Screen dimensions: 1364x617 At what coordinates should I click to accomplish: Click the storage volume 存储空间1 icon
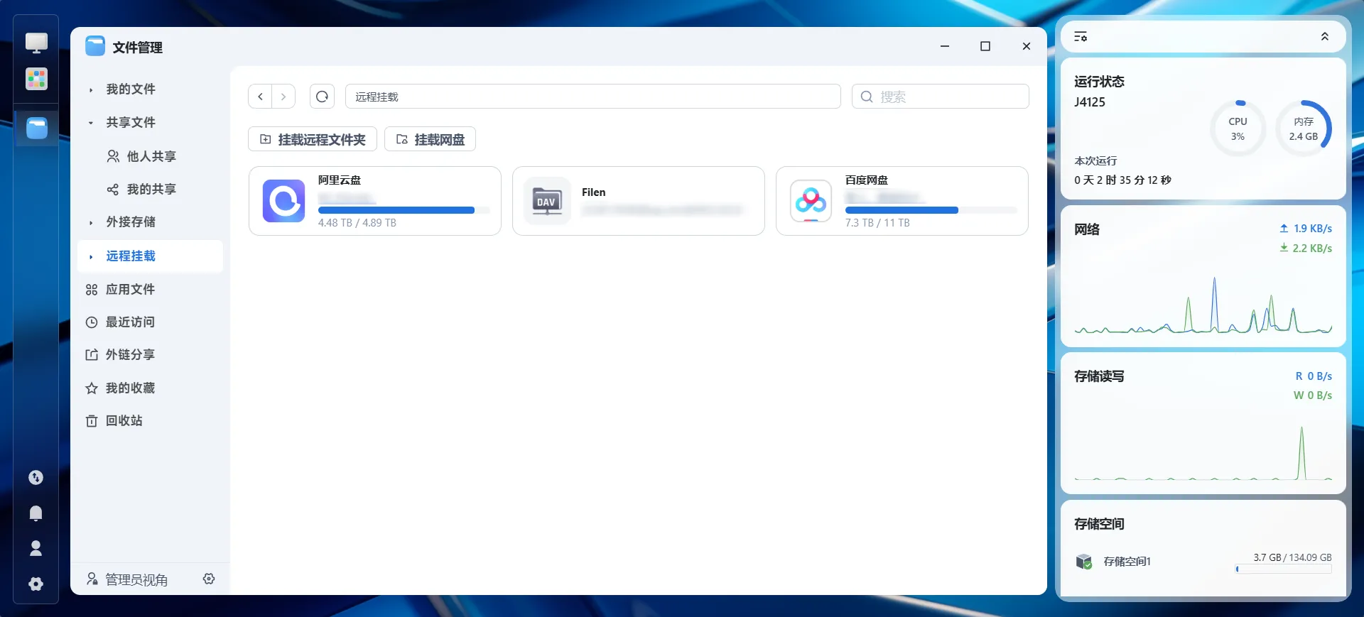pos(1084,562)
